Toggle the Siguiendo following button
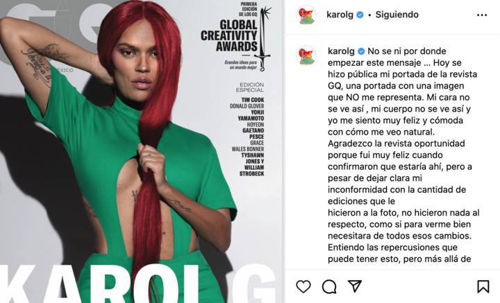 point(397,15)
